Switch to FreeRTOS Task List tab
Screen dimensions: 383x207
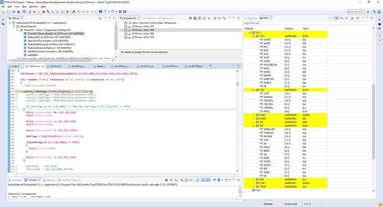click(x=69, y=180)
